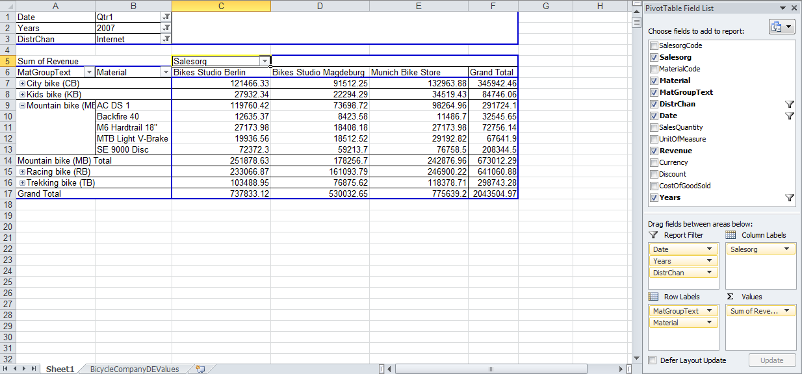Uncheck the MatGroupText field checkbox
The width and height of the screenshot is (802, 374).
click(x=654, y=92)
